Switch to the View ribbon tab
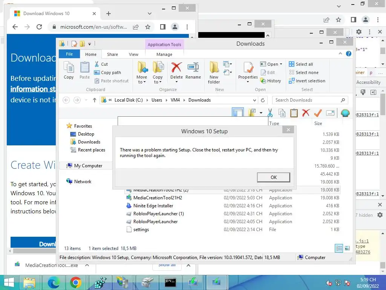Image resolution: width=386 pixels, height=290 pixels. pyautogui.click(x=134, y=54)
